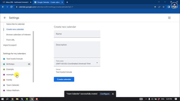This screenshot has height=101, width=180.
Task: Click the microphone tray icon
Action: pos(149,99)
